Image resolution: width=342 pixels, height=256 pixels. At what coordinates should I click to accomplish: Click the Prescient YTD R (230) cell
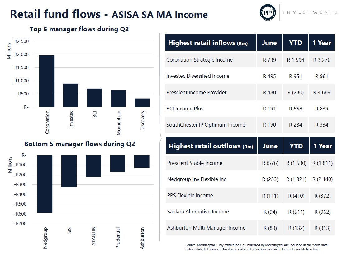[296, 92]
